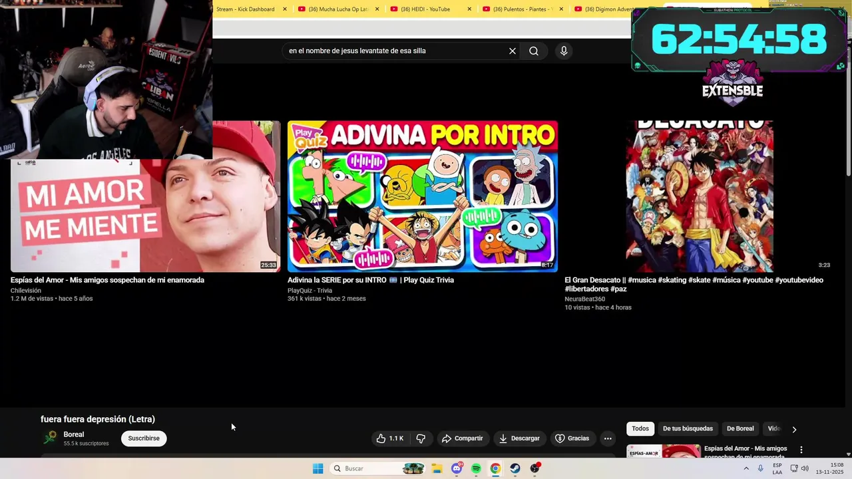
Task: Select the De tus búsquedas chip
Action: click(688, 428)
